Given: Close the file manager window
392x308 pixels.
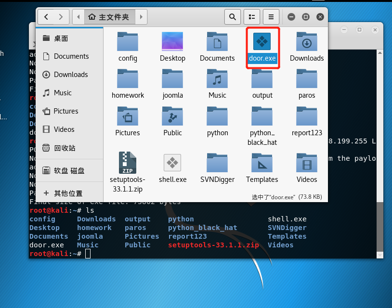Looking at the screenshot, I should (320, 17).
